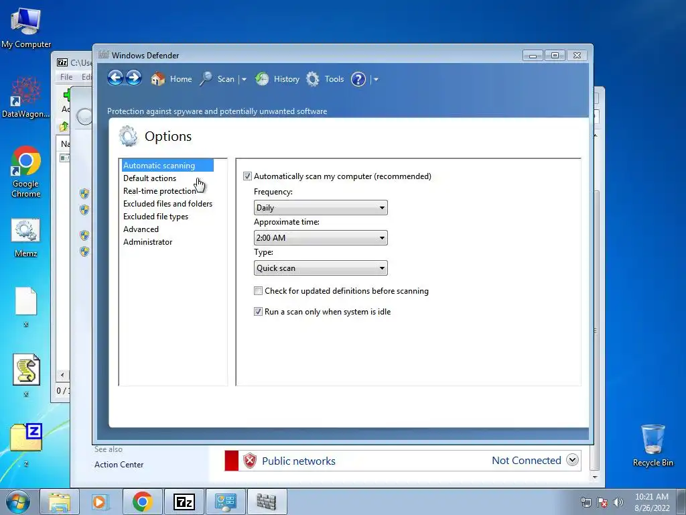
Task: Open Windows Defender Home page
Action: tap(171, 79)
